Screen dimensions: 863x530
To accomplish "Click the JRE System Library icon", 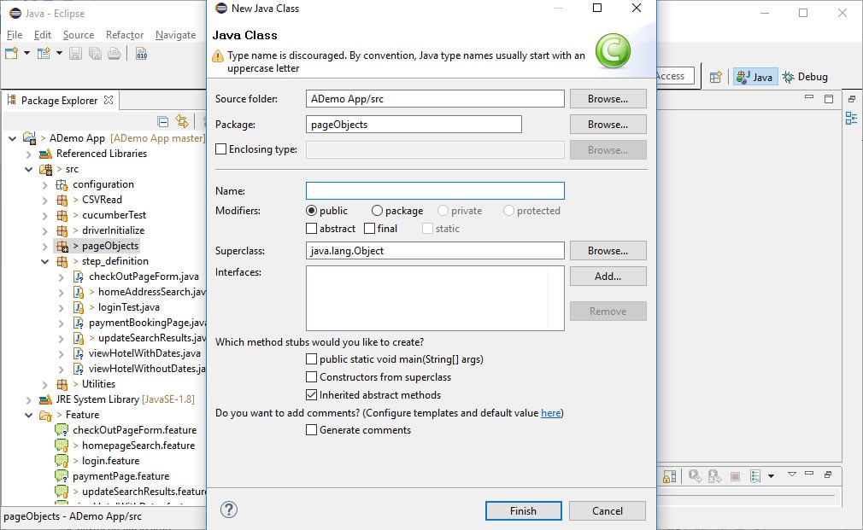I will [x=45, y=399].
